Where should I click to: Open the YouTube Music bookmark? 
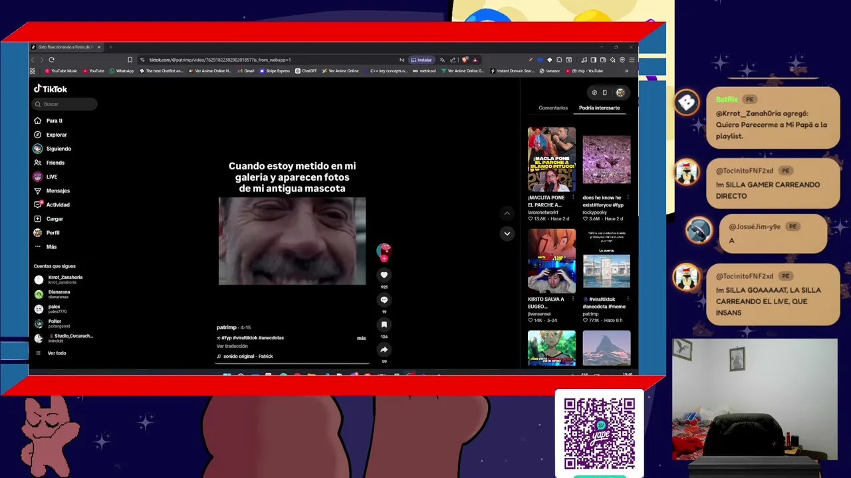[61, 71]
